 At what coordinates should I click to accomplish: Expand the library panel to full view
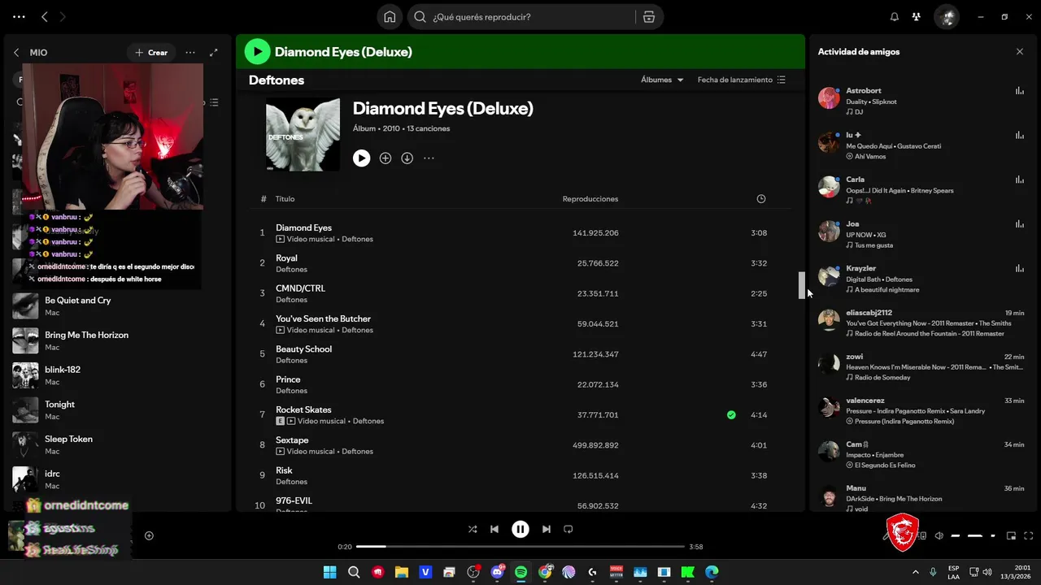point(214,52)
